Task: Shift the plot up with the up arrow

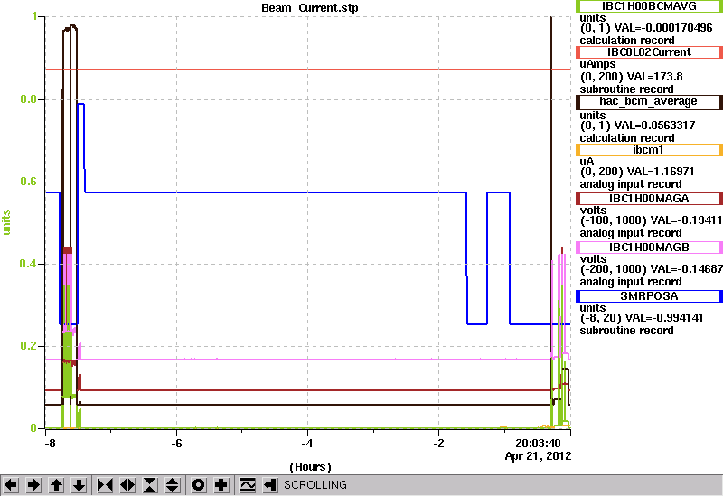Action: click(56, 485)
